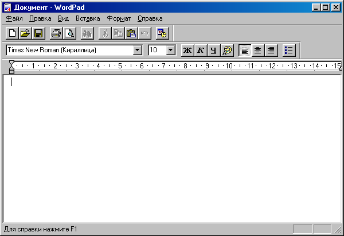Expand the font size dropdown arrow
344x236 pixels.
click(x=171, y=50)
